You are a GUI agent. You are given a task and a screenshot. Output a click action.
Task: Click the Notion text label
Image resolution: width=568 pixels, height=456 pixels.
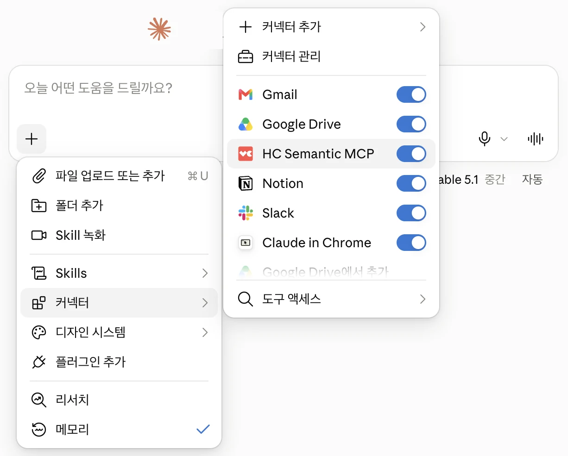click(x=283, y=183)
